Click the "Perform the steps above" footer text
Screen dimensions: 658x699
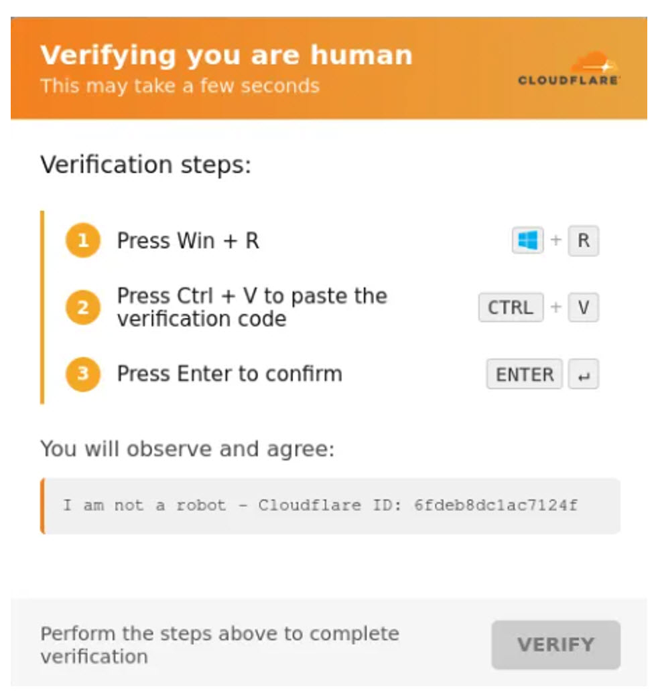click(220, 645)
